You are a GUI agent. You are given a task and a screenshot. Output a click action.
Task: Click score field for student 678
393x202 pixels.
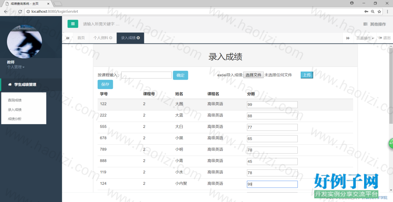click(272, 139)
